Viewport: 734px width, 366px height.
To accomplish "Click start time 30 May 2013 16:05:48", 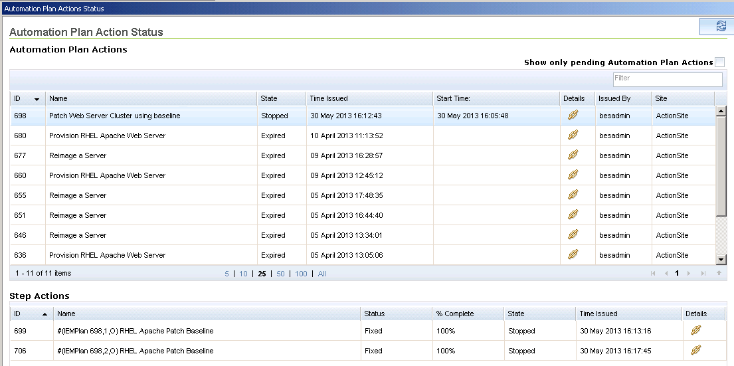I will coord(473,116).
